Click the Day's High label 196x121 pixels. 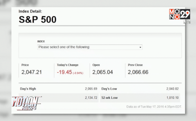28,89
